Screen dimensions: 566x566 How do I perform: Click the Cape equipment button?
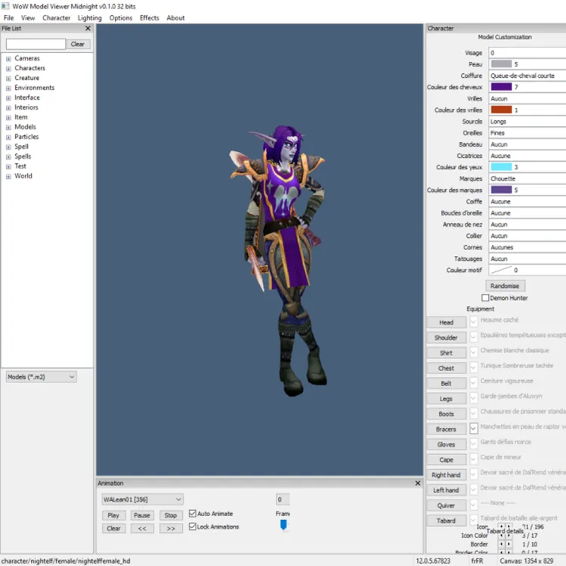point(446,459)
